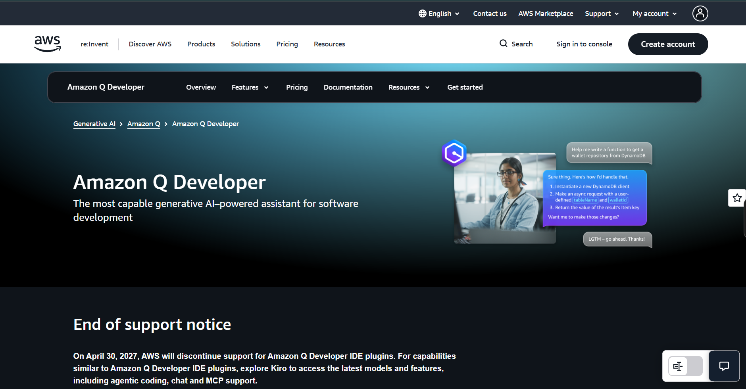Open the Solutions menu

[246, 44]
